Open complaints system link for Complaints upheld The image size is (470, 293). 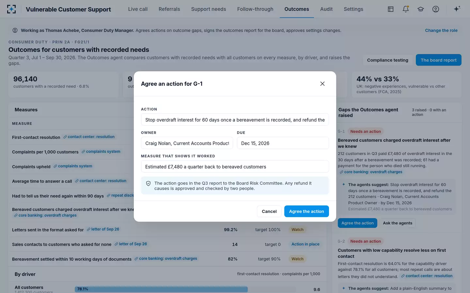(x=73, y=166)
